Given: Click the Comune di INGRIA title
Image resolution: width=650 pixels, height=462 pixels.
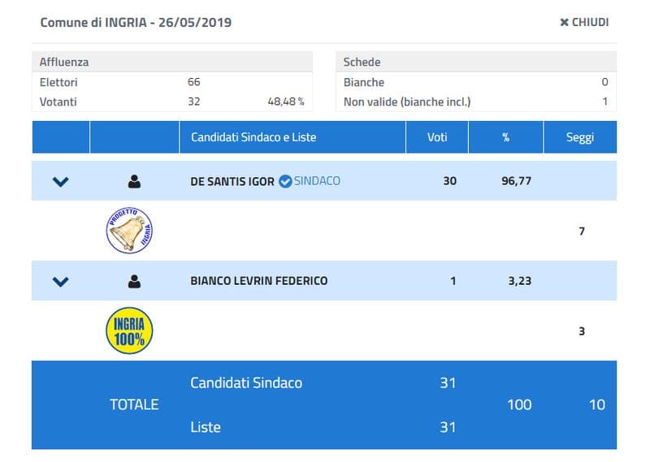Looking at the screenshot, I should tap(136, 23).
